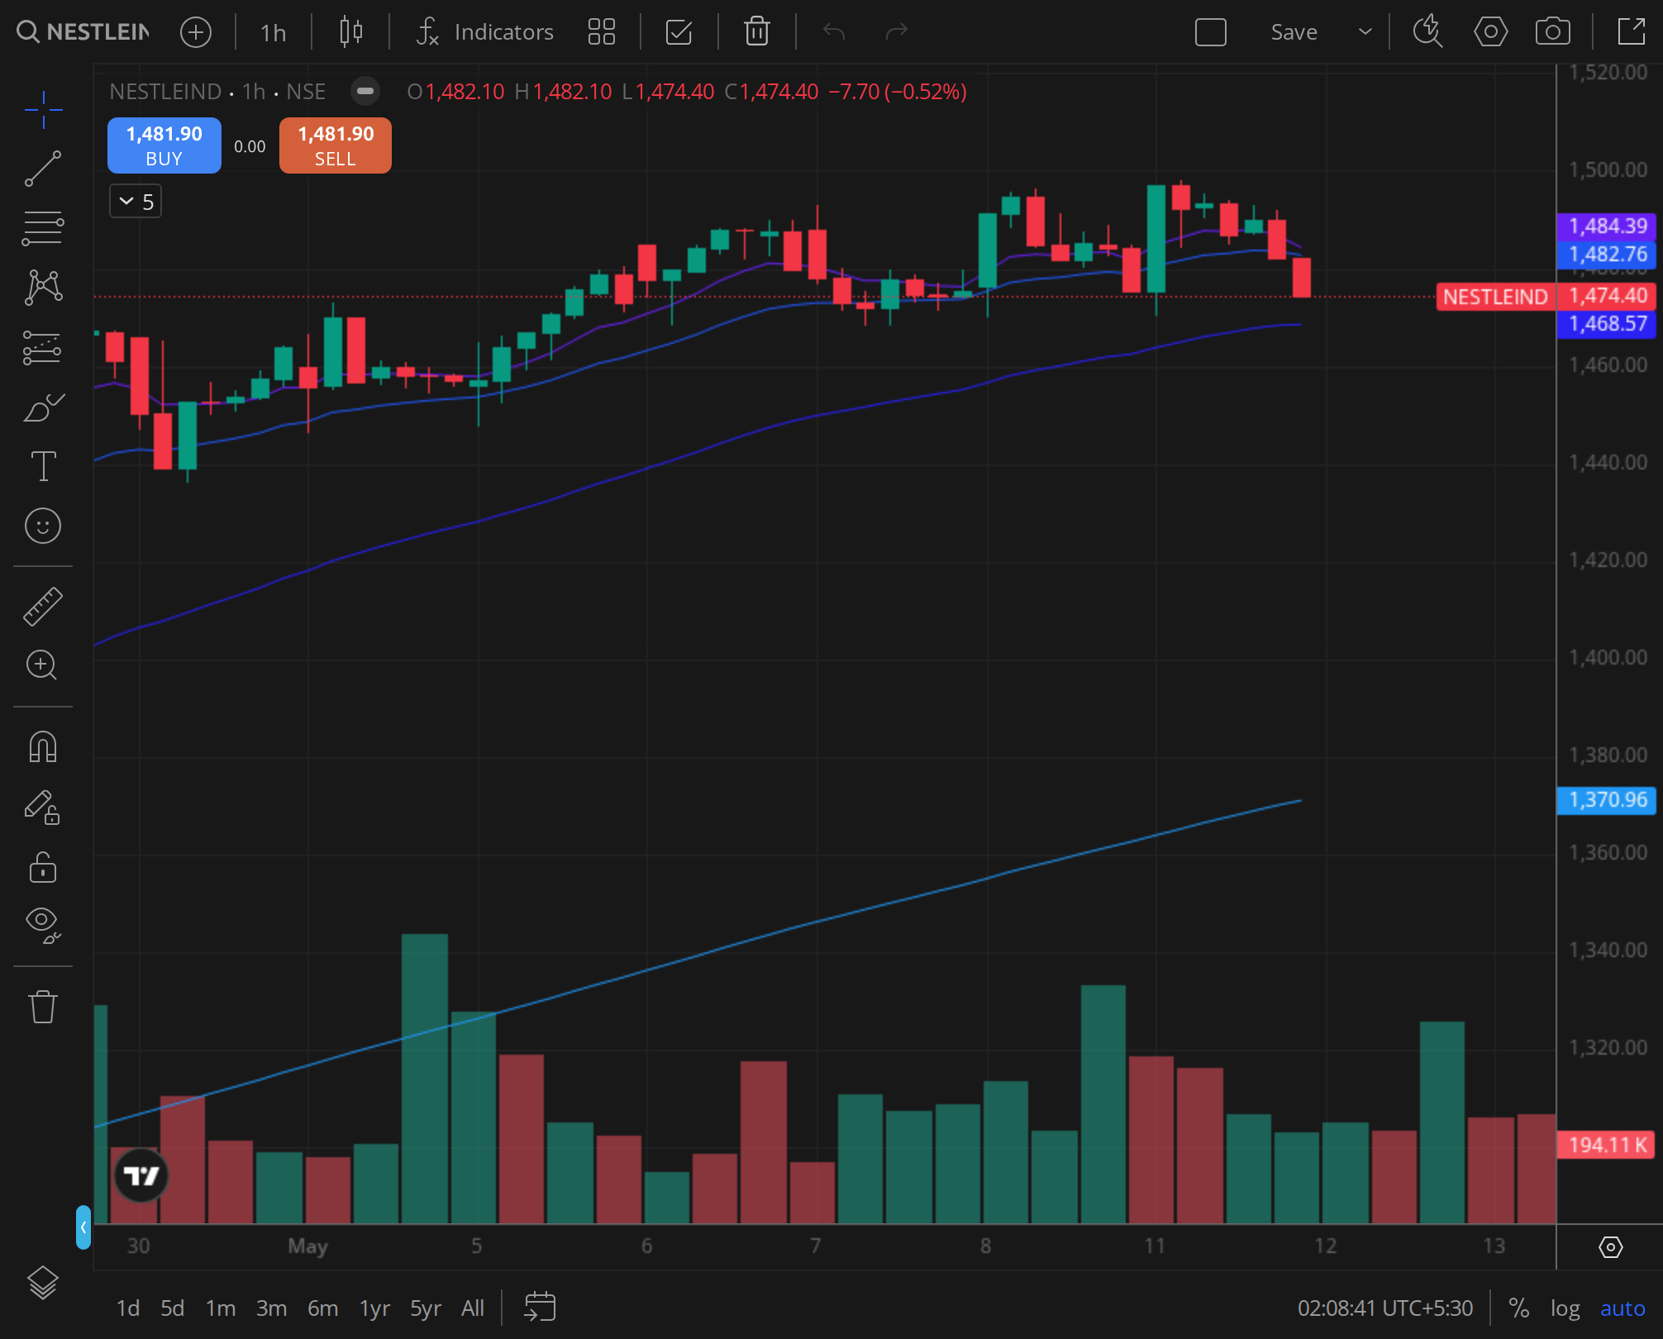The height and width of the screenshot is (1339, 1663).
Task: Click the purple 1,484.39 indicator label
Action: pos(1608,226)
